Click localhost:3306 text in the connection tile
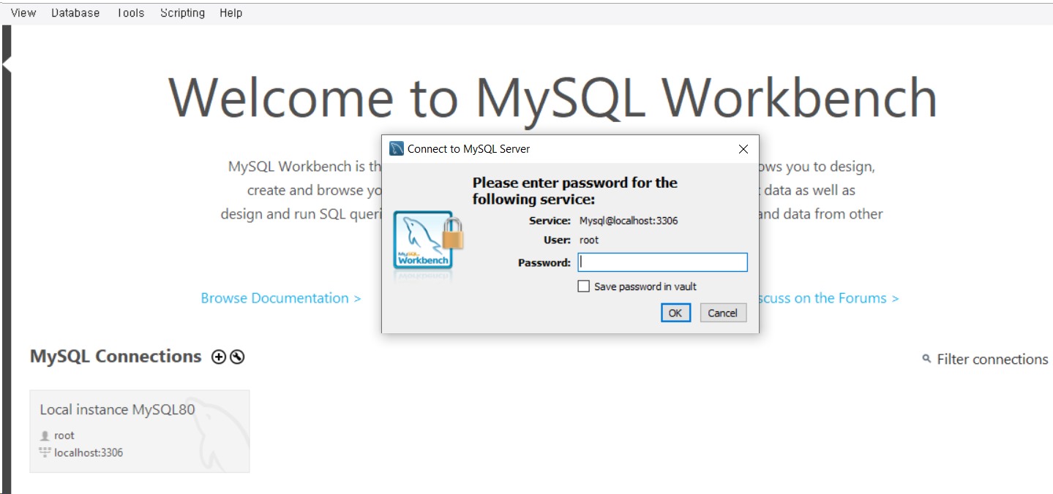Image resolution: width=1053 pixels, height=494 pixels. 89,453
